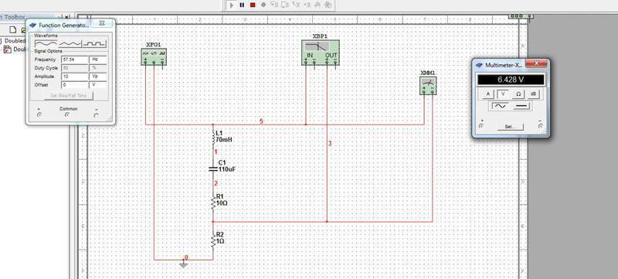Open the frequency unit Hz dropdown
The image size is (618, 279).
(x=99, y=60)
